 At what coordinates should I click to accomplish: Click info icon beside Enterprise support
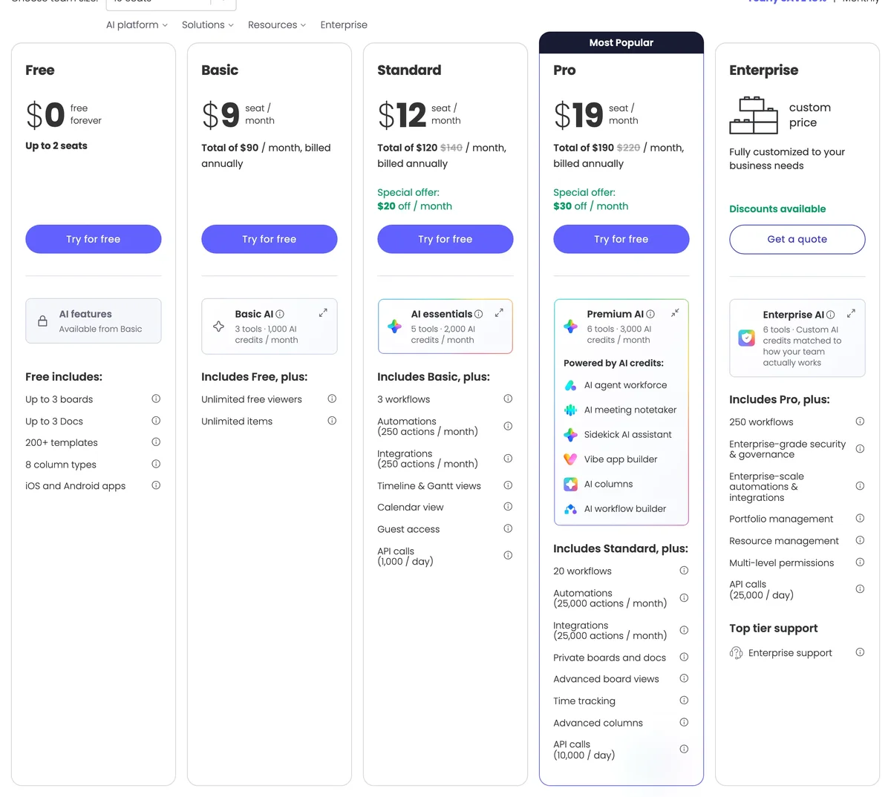click(x=860, y=652)
